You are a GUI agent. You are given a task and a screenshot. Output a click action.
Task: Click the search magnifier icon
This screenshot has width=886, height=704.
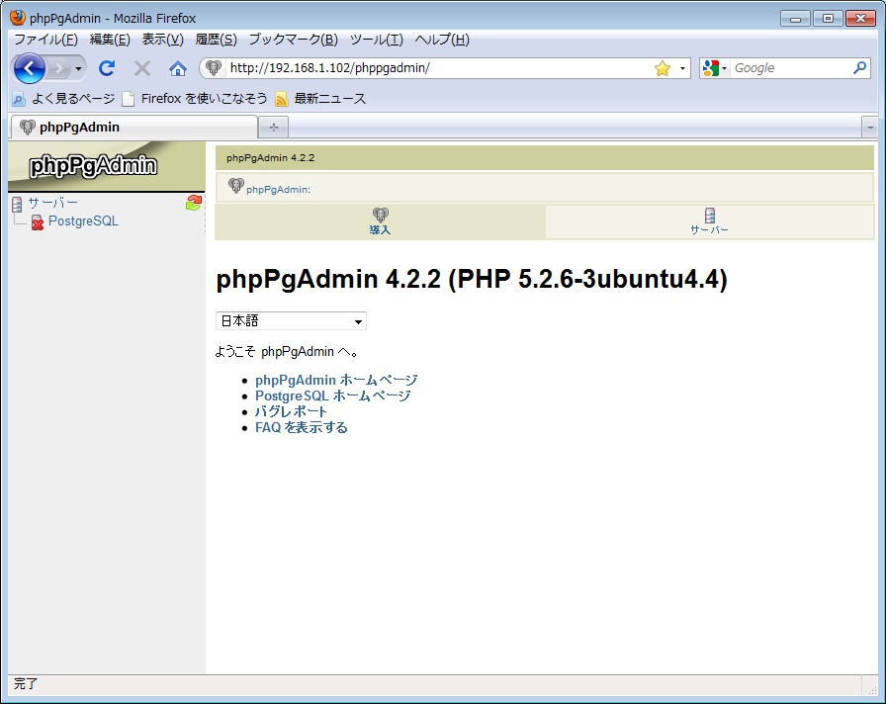pyautogui.click(x=859, y=68)
